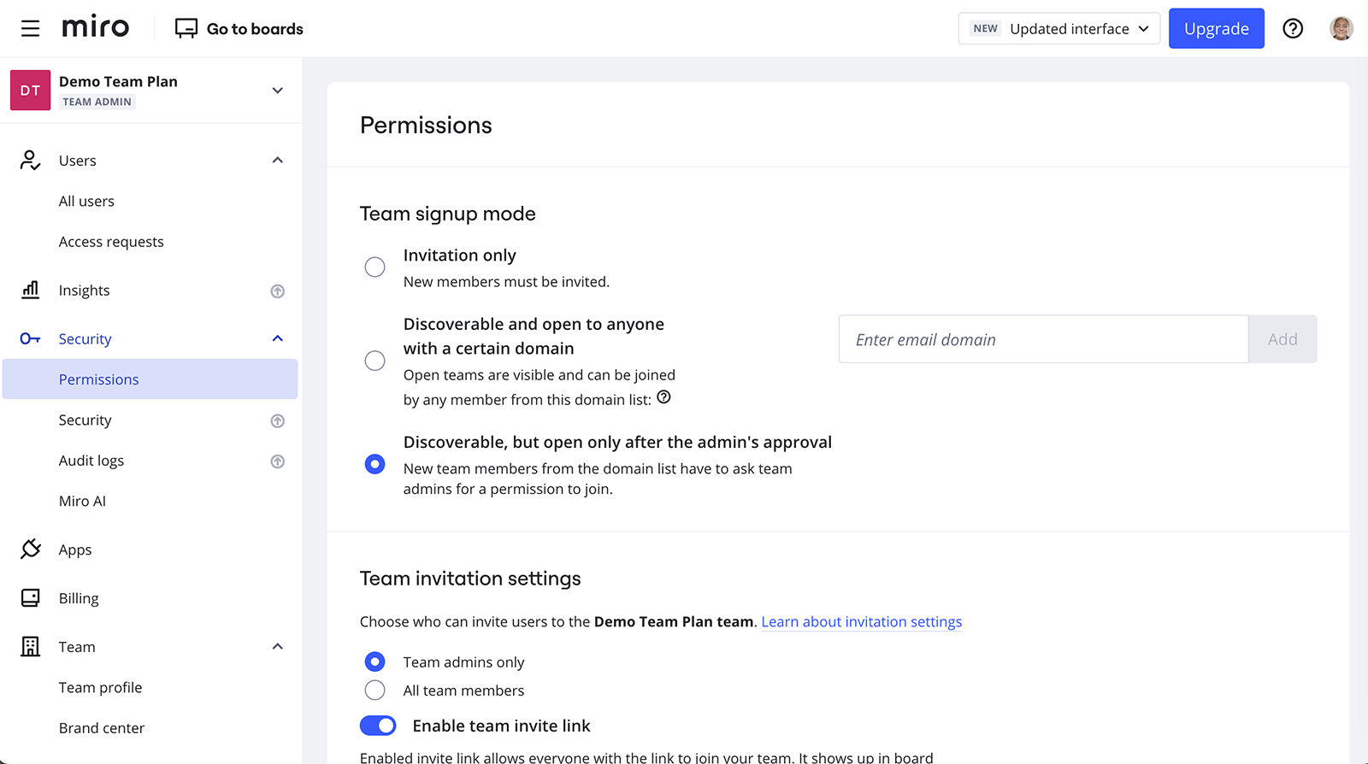Open the All users page
1368x764 pixels.
[x=86, y=202]
